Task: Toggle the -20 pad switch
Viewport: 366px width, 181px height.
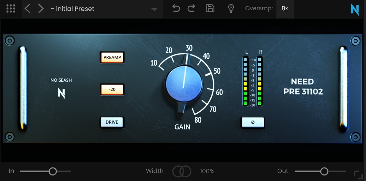Action: pos(112,89)
